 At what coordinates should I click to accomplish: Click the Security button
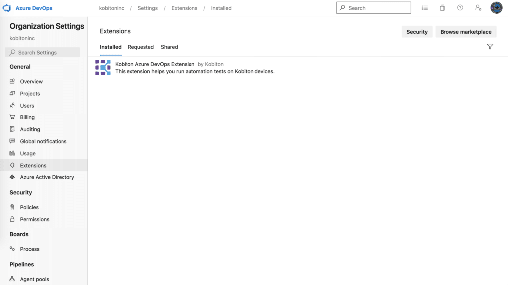pyautogui.click(x=417, y=32)
